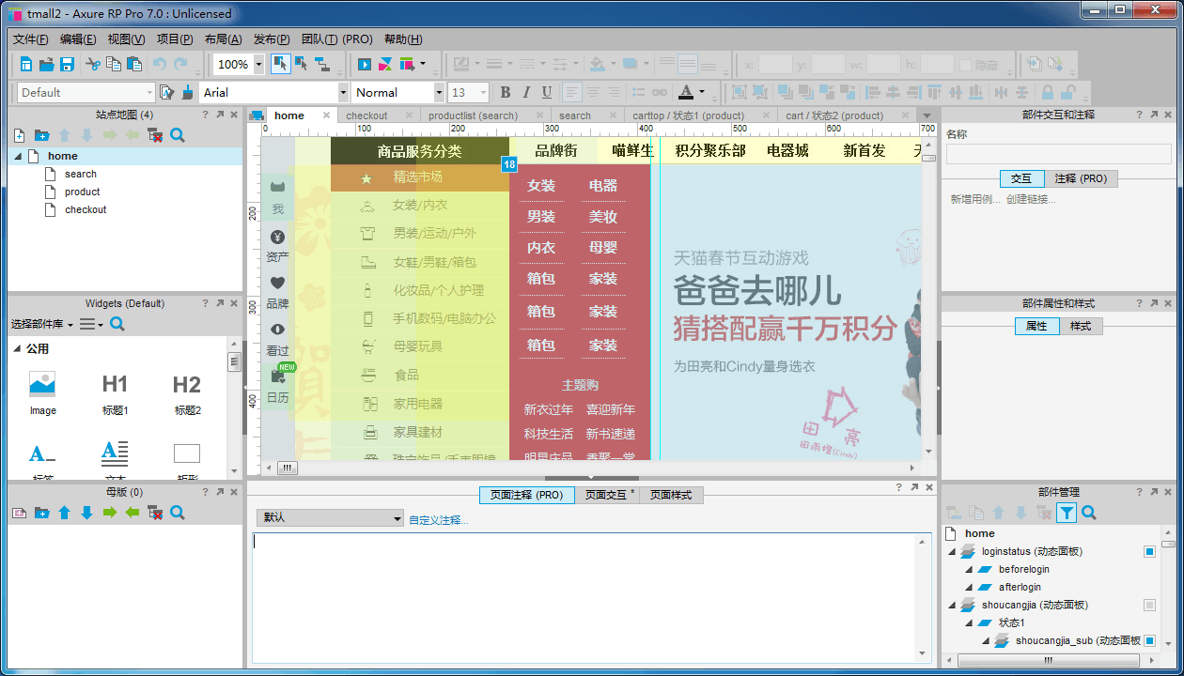Viewport: 1184px width, 676px height.
Task: Open the Default widget style dropdown
Action: click(149, 92)
